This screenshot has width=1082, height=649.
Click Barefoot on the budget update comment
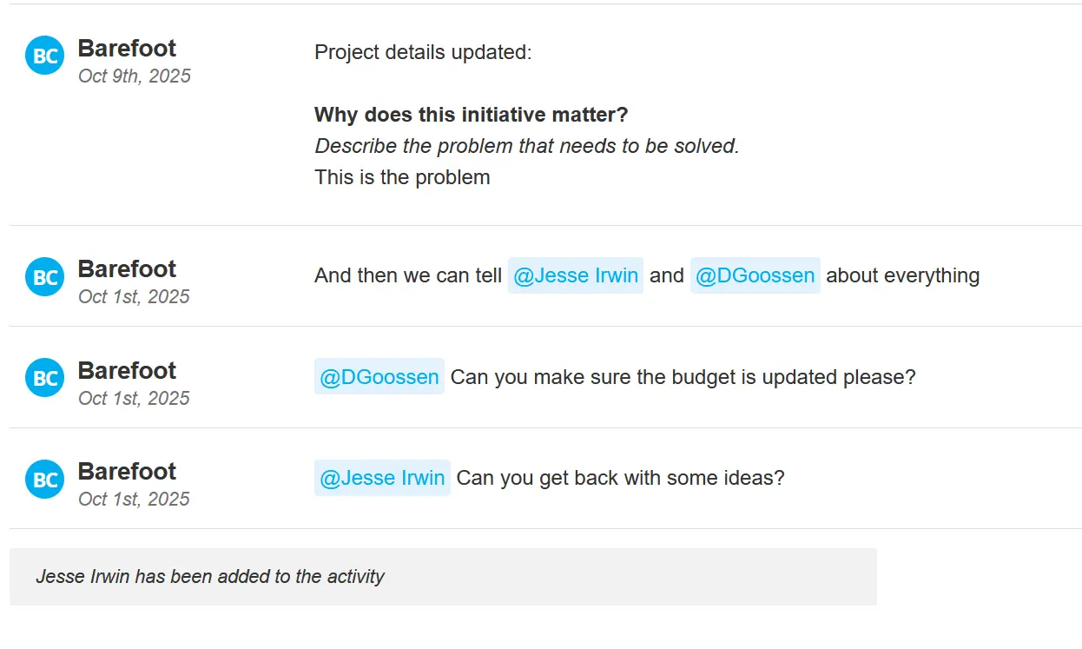pos(127,370)
